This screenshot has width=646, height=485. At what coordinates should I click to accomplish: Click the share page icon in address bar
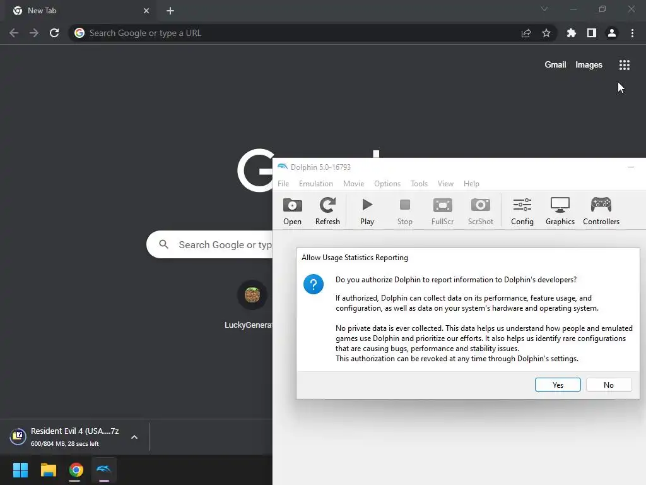526,33
